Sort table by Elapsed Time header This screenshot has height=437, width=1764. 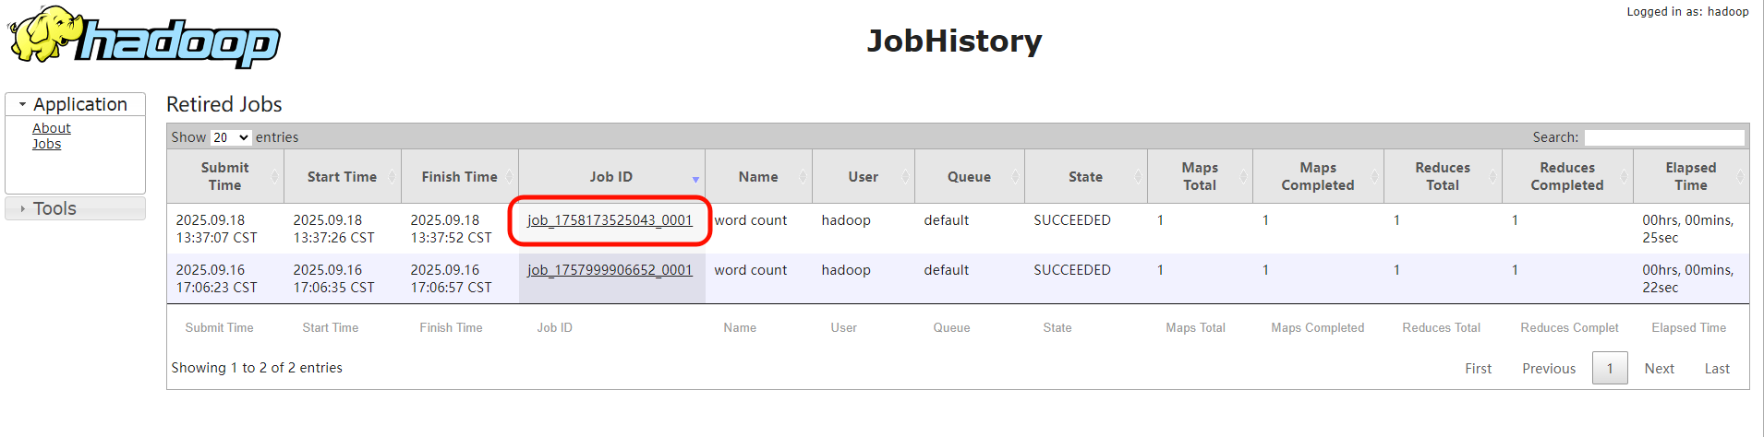(x=1690, y=176)
